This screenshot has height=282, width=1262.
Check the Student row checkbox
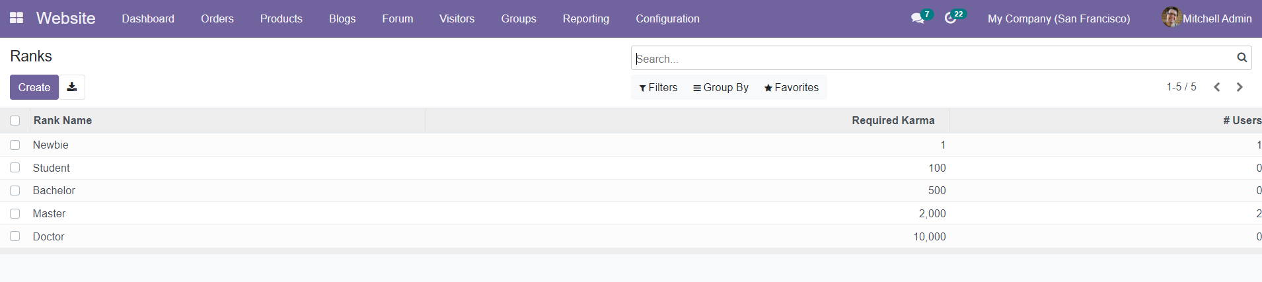(15, 168)
